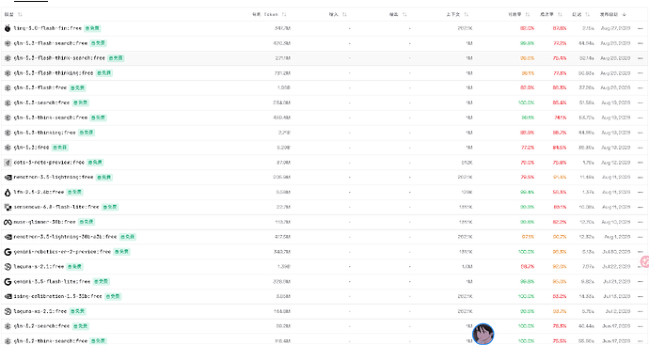Open the more menu for cots-3-note-preview:free row
Screen dimensions: 649x345
(641, 163)
